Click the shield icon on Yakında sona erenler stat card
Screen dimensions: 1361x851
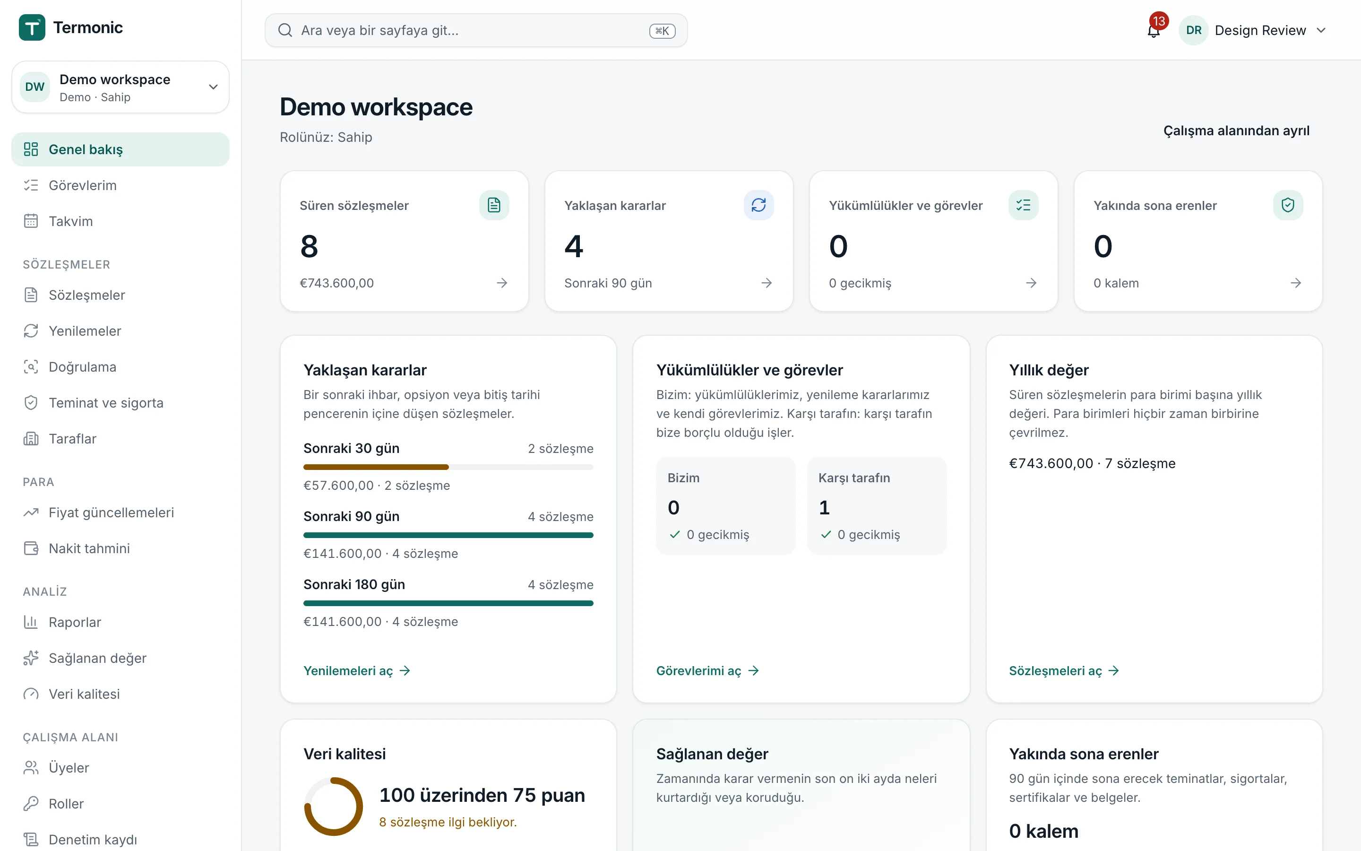point(1288,205)
